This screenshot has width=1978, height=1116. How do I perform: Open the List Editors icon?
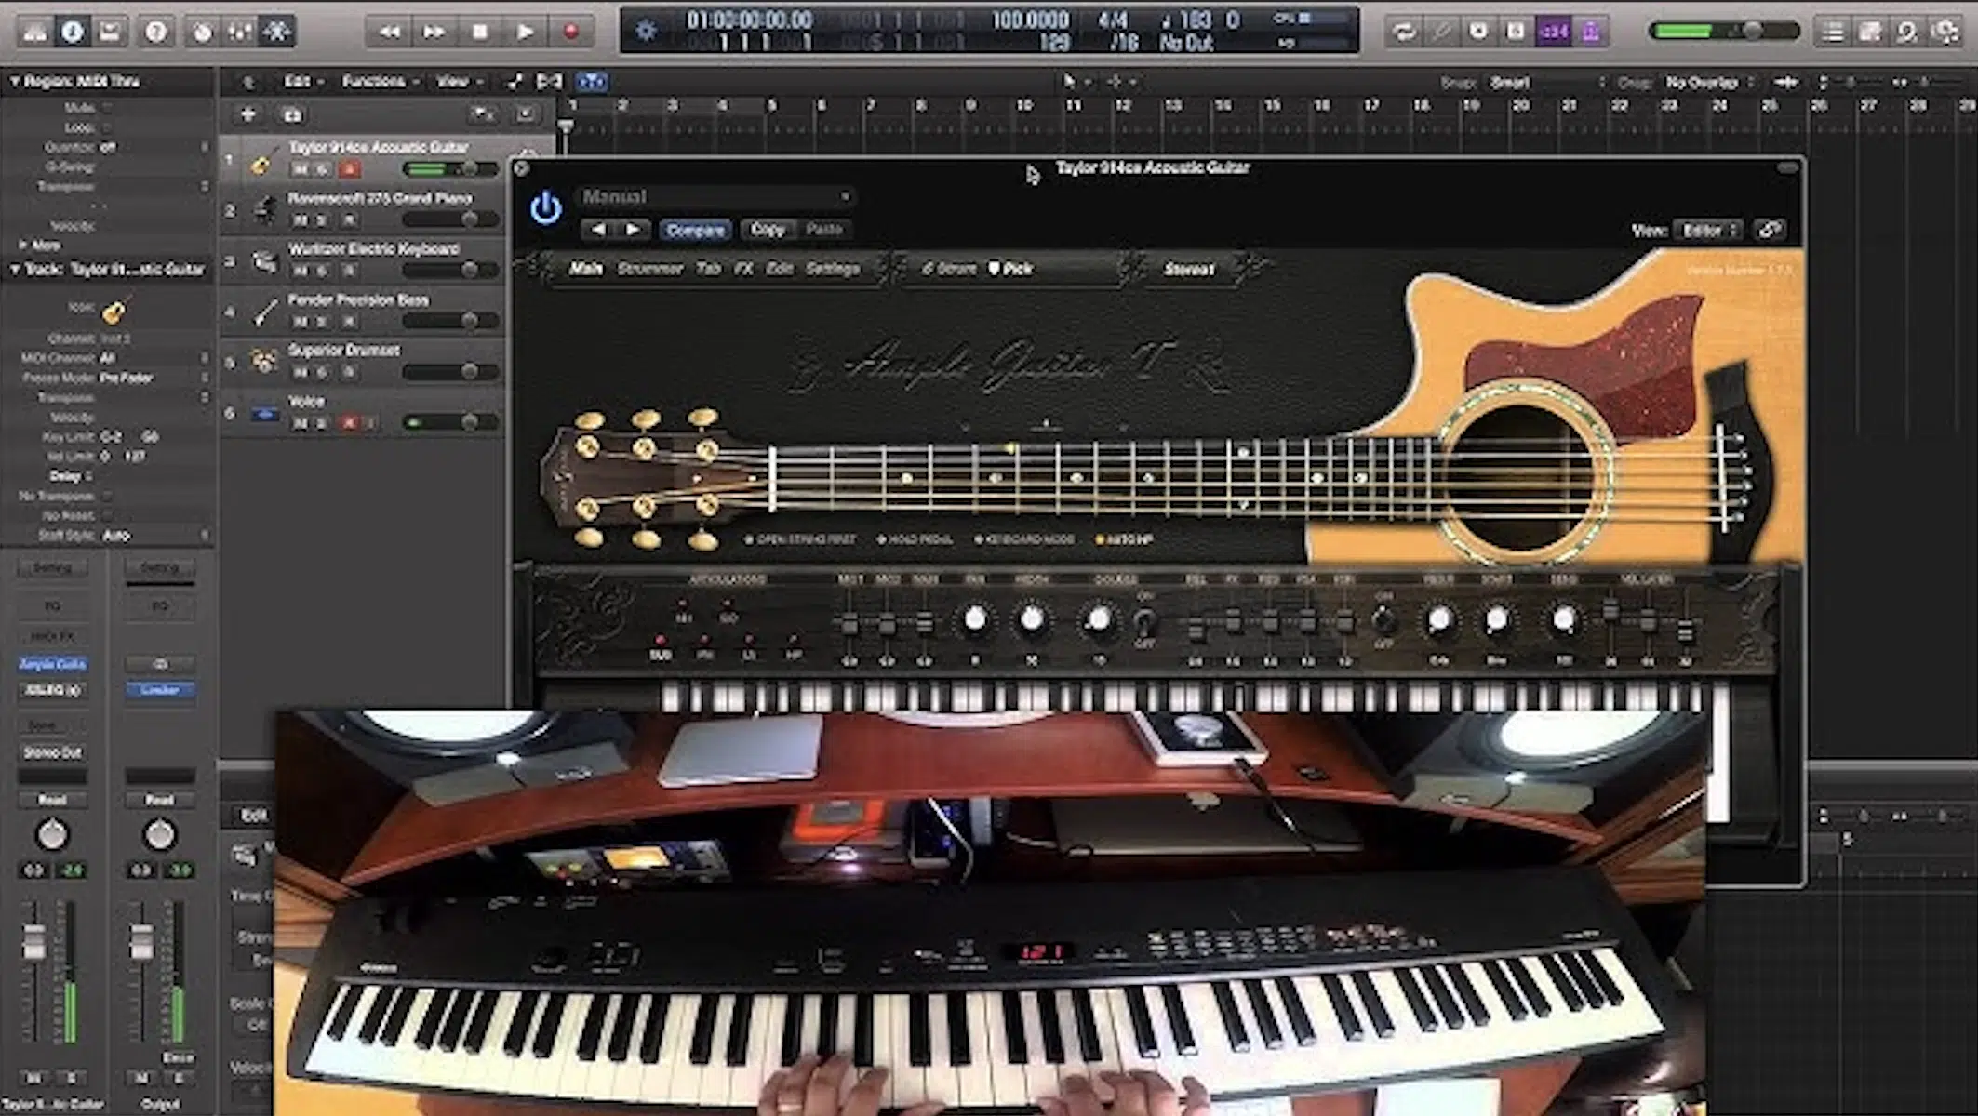[1833, 32]
